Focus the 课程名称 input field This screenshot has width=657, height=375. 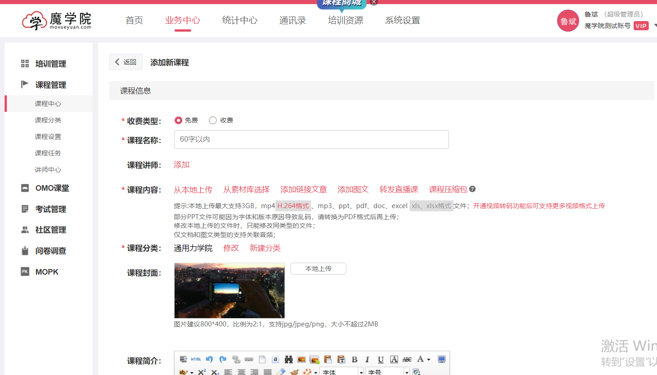point(312,139)
